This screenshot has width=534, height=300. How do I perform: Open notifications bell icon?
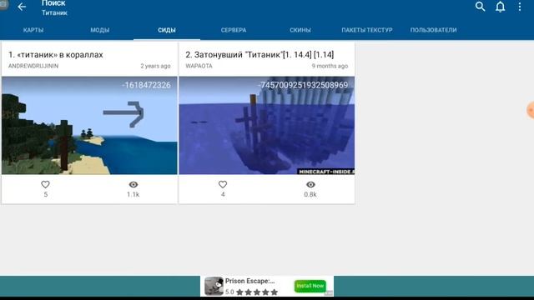click(x=500, y=7)
